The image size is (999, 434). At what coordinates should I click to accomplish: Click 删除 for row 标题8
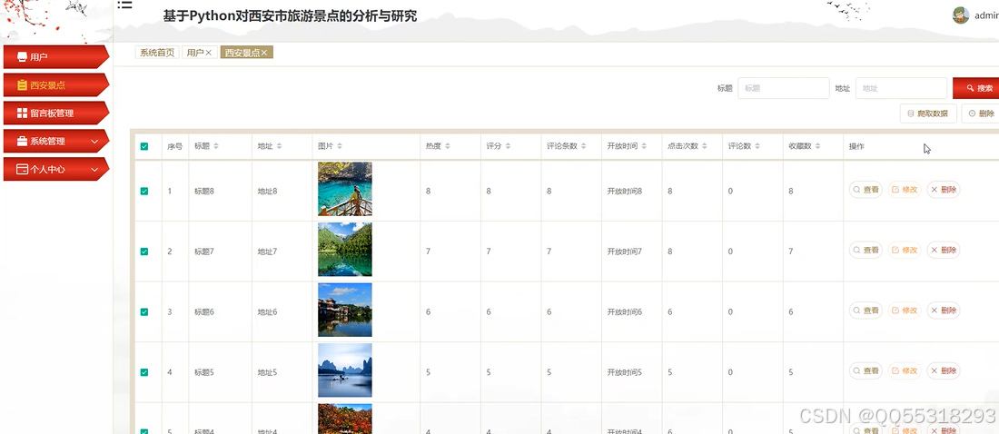(x=944, y=189)
